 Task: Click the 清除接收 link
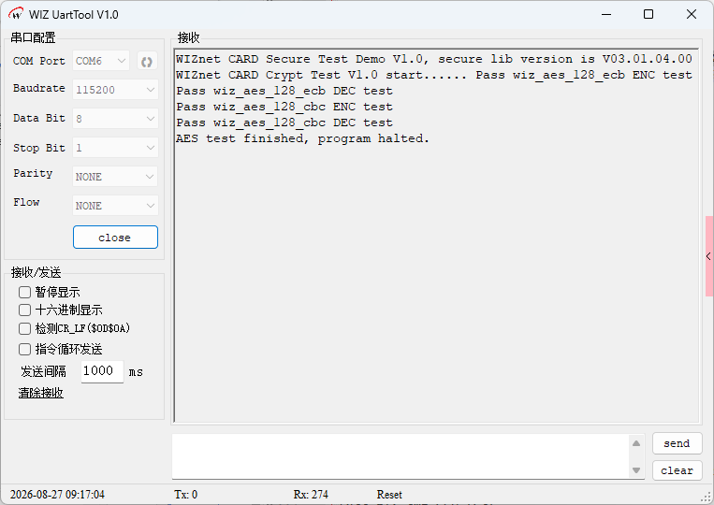[41, 393]
